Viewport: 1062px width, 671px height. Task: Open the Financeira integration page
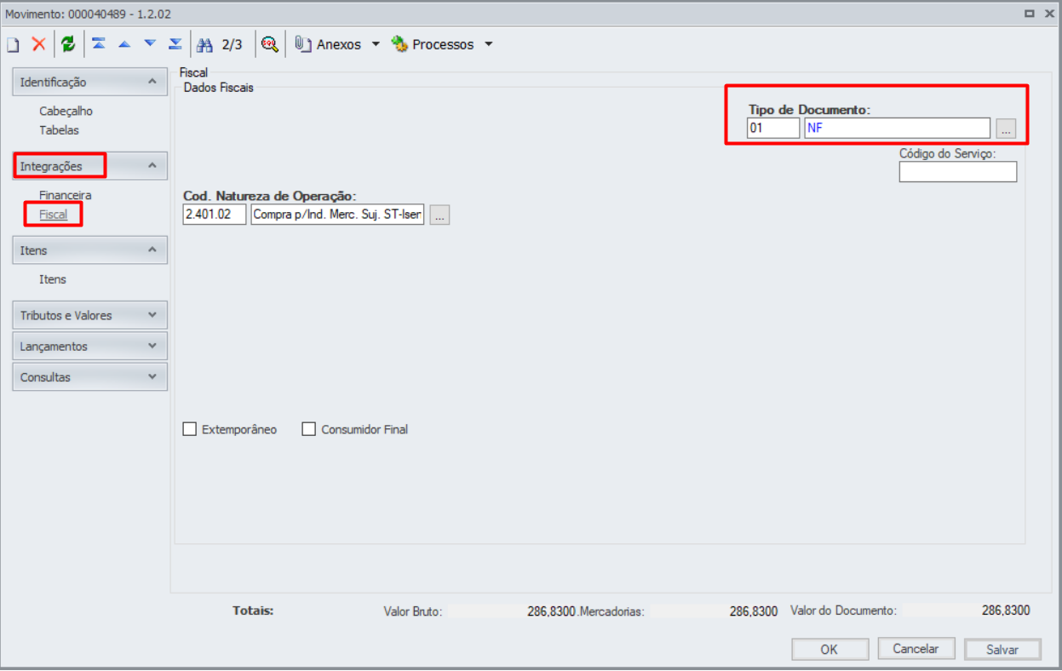click(x=65, y=195)
